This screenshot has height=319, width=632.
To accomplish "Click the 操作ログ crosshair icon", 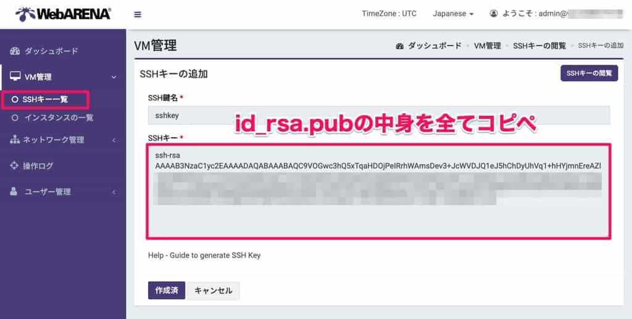I will 14,165.
